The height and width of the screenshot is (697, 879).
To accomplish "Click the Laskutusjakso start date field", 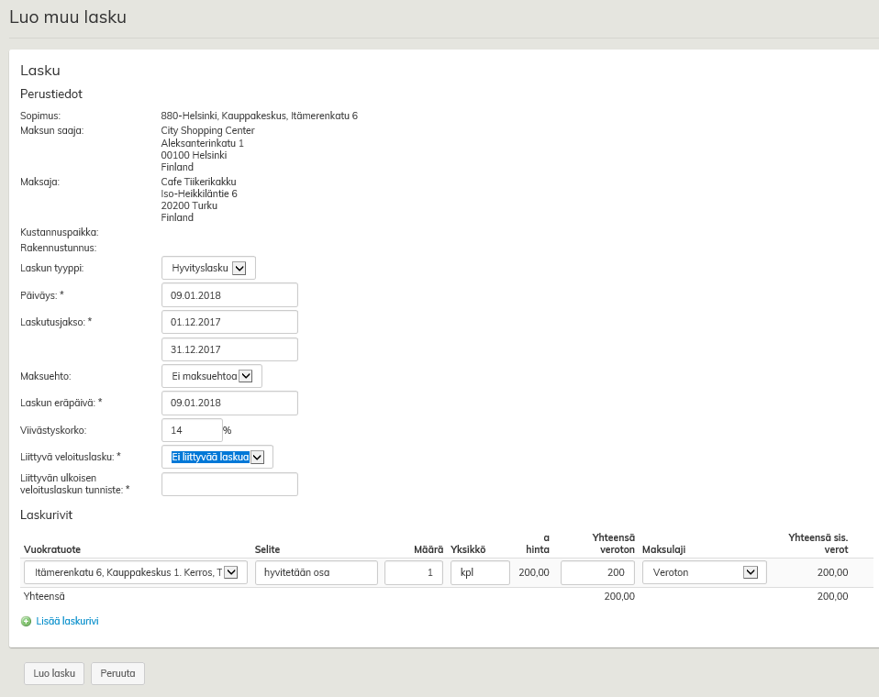I will tap(229, 322).
